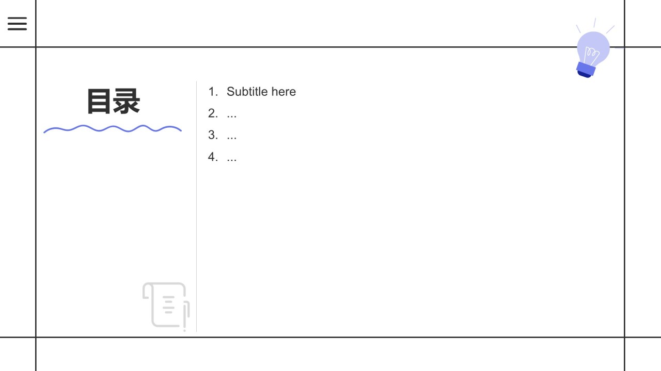Click the third list item placeholder
The image size is (661, 371).
pyautogui.click(x=231, y=136)
